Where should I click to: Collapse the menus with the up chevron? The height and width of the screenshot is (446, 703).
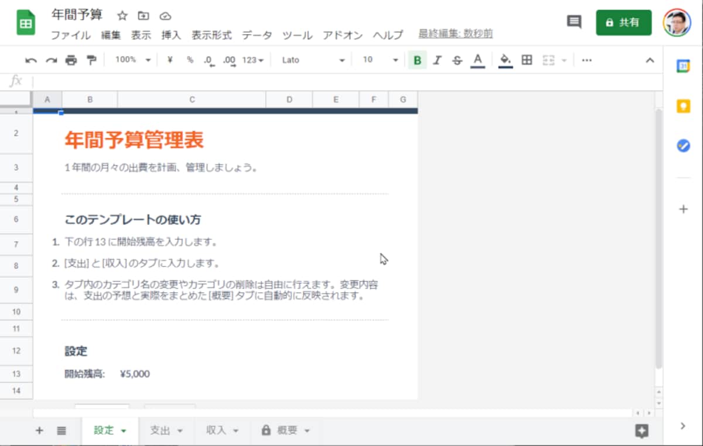coord(650,60)
